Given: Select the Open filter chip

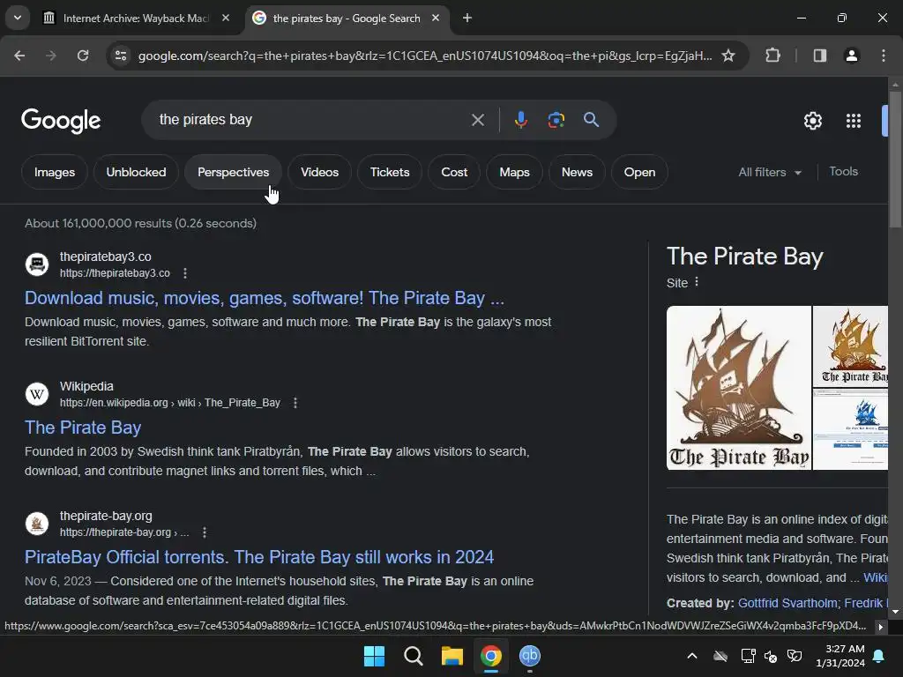Looking at the screenshot, I should pyautogui.click(x=640, y=172).
